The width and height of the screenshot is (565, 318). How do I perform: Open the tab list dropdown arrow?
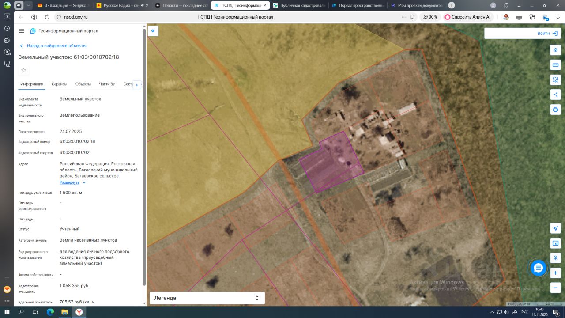tap(29, 5)
